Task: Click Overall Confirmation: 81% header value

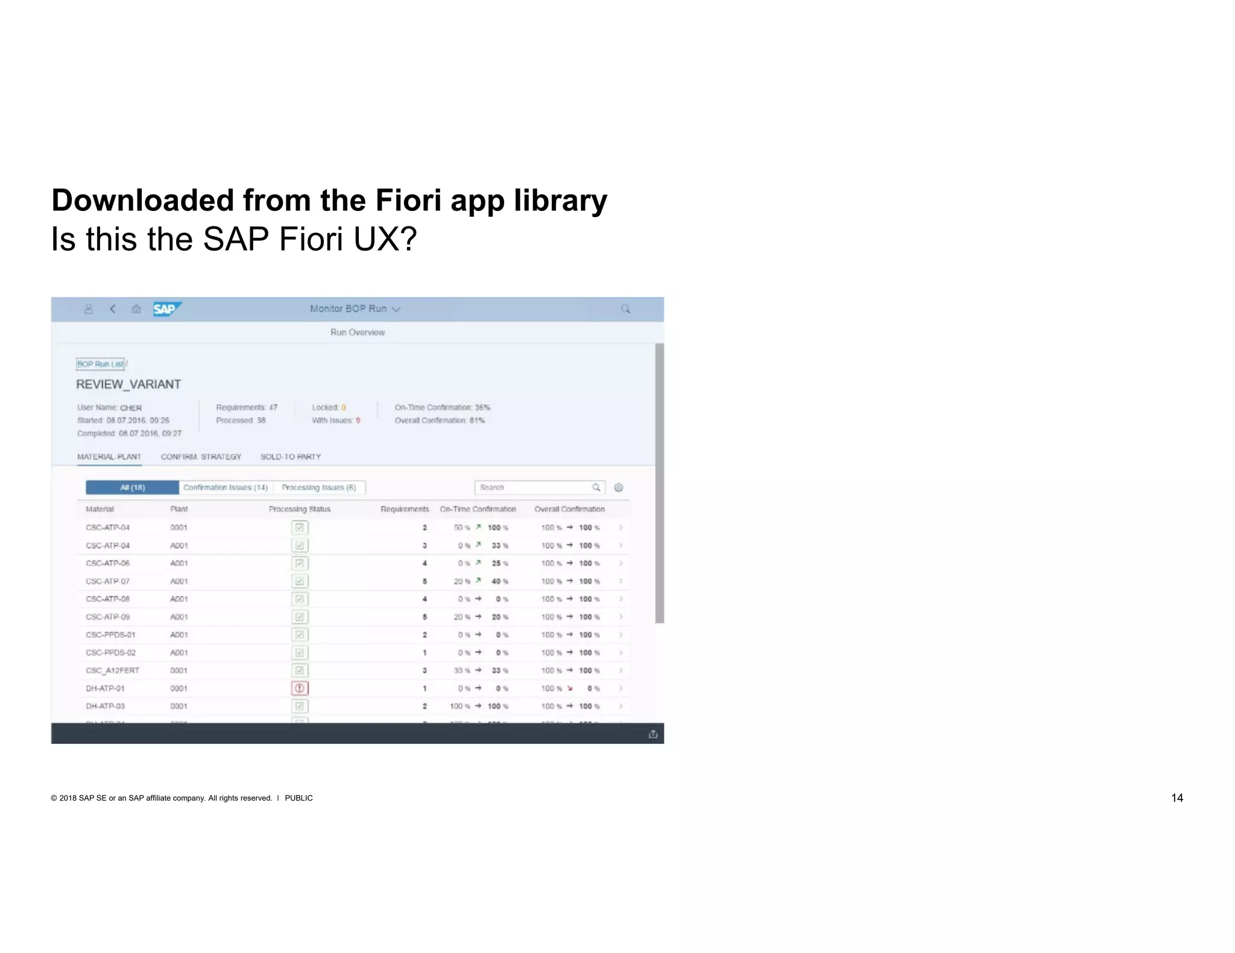Action: (440, 420)
